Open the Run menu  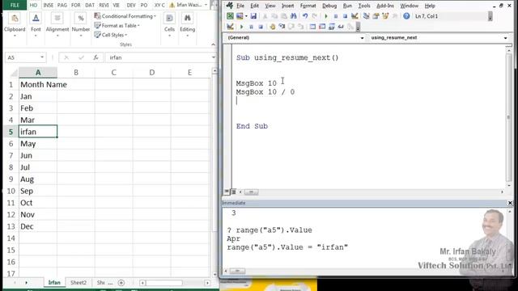pos(347,6)
